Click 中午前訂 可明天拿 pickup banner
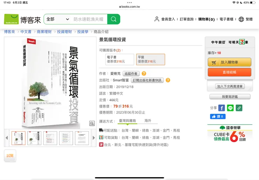The width and height of the screenshot is (259, 180). 230,42
